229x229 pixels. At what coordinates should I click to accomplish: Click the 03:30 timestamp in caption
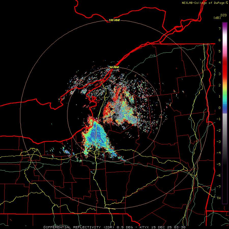click(x=180, y=227)
